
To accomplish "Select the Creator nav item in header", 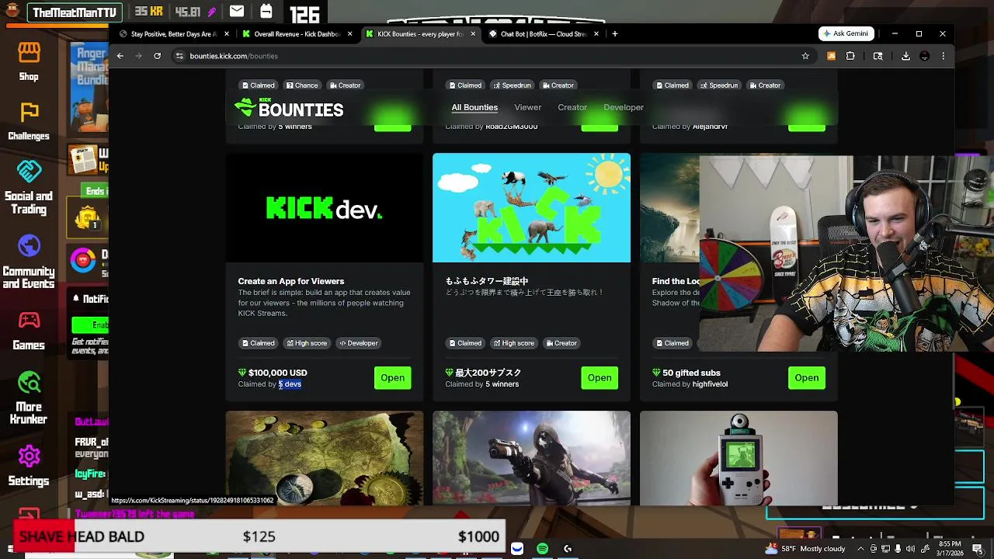I will [x=572, y=107].
